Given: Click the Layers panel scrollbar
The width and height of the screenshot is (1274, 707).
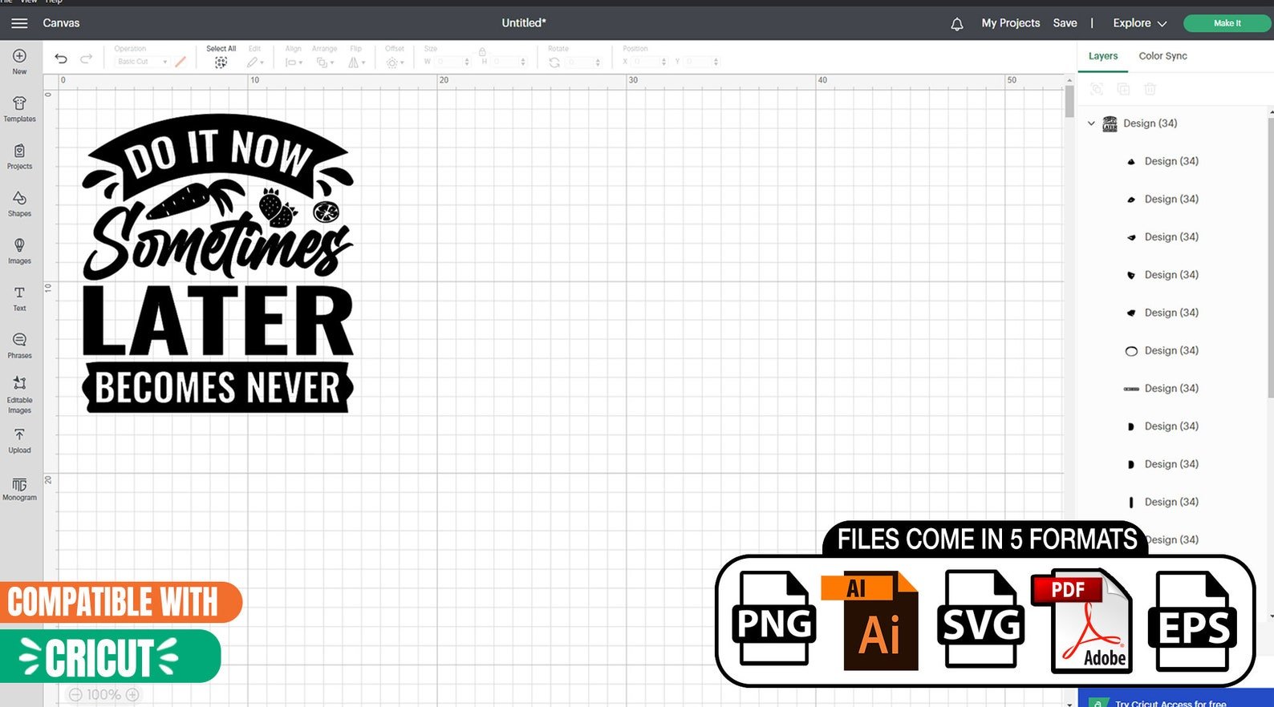Looking at the screenshot, I should pyautogui.click(x=1271, y=257).
